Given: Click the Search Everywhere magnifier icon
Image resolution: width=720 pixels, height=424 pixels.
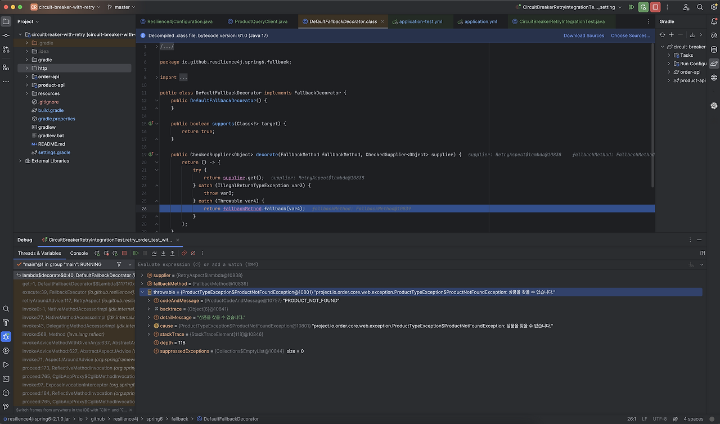Looking at the screenshot, I should coord(700,7).
